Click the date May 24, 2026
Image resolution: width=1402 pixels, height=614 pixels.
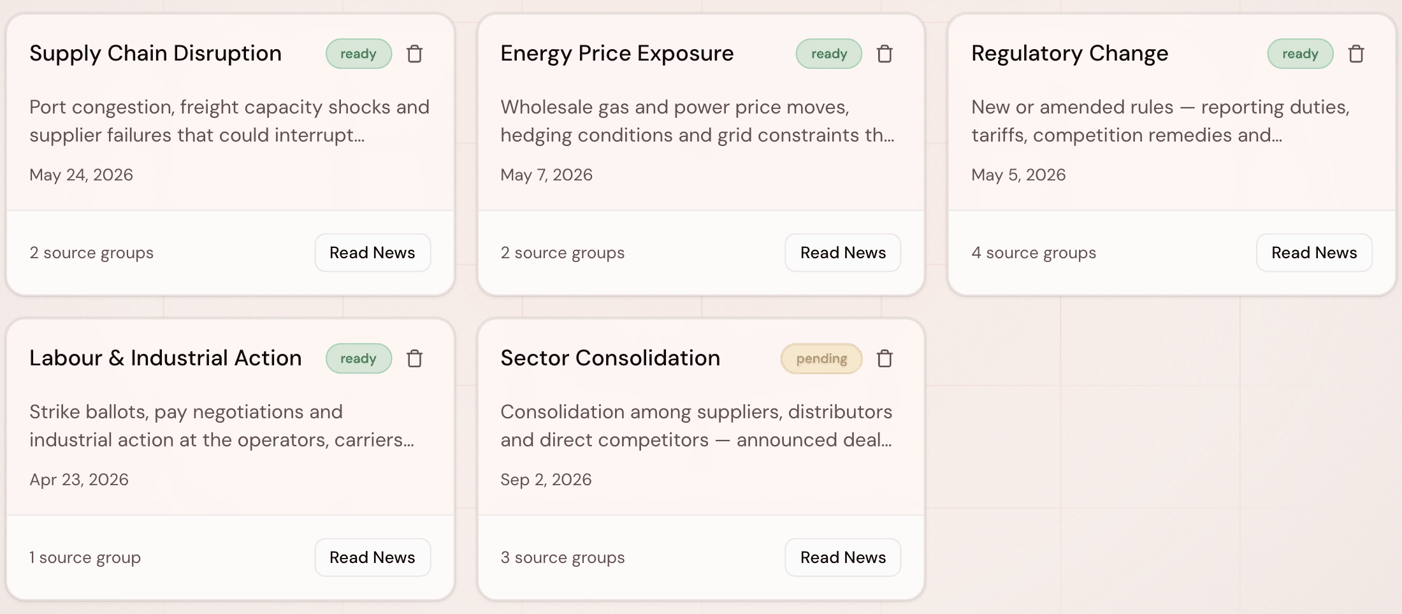coord(82,175)
